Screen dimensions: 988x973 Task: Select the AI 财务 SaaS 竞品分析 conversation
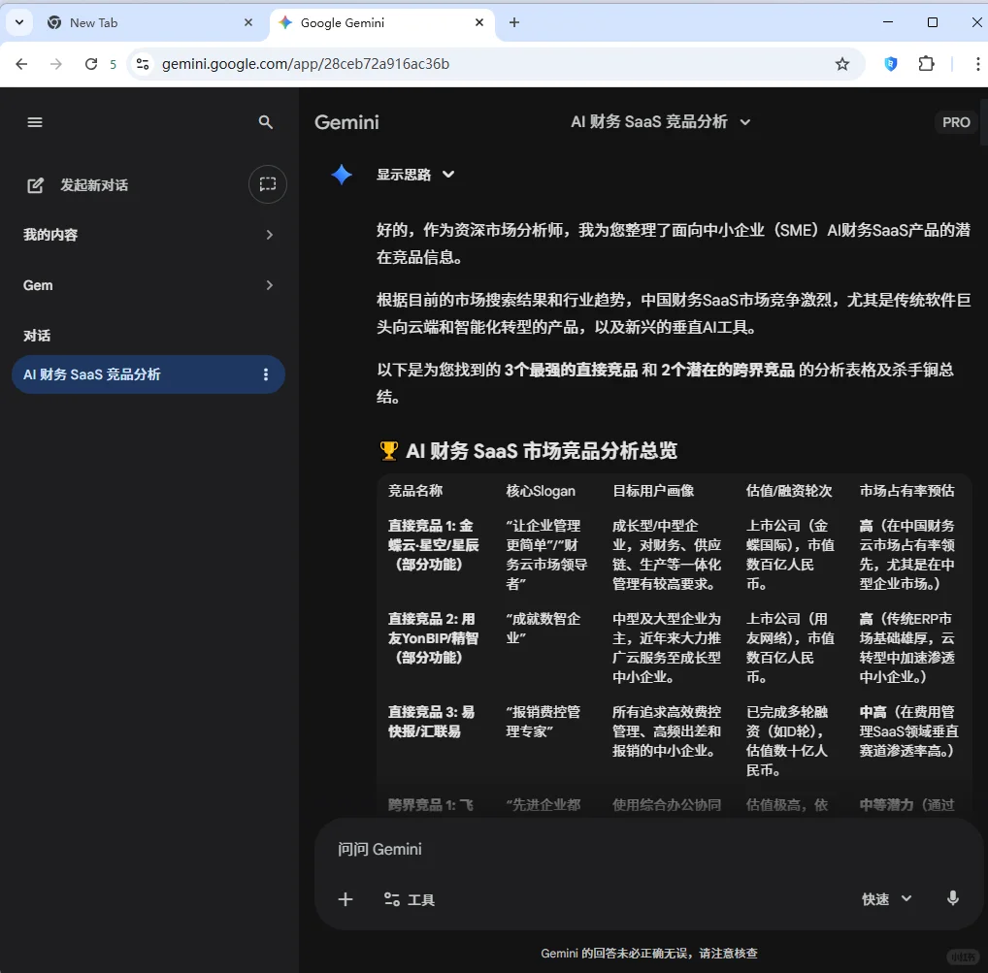pos(148,374)
